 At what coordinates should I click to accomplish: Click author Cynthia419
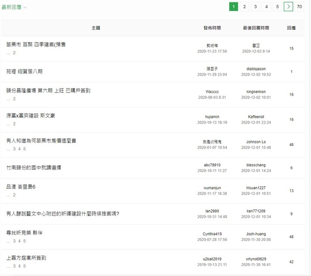pos(212,234)
